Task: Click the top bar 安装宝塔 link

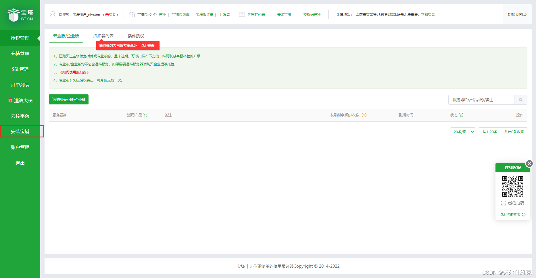Action: click(284, 14)
